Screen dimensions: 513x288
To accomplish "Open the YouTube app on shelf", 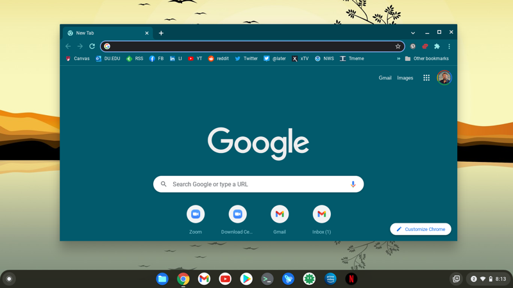I will [x=225, y=279].
